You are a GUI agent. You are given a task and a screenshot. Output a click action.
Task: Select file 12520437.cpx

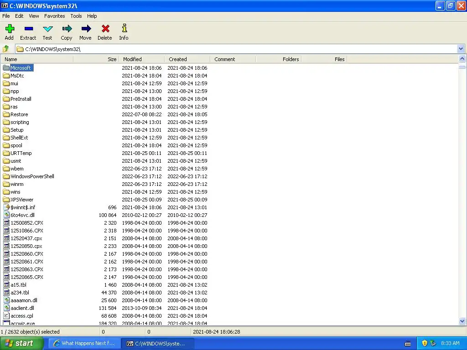(26, 238)
